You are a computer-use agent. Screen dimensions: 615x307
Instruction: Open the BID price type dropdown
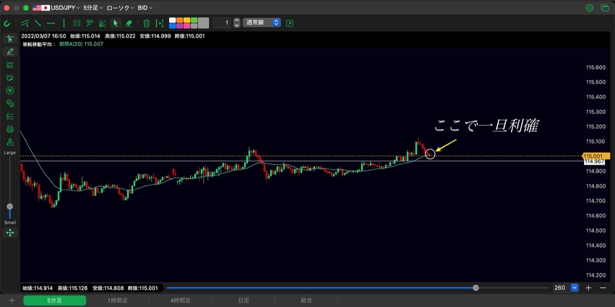145,8
